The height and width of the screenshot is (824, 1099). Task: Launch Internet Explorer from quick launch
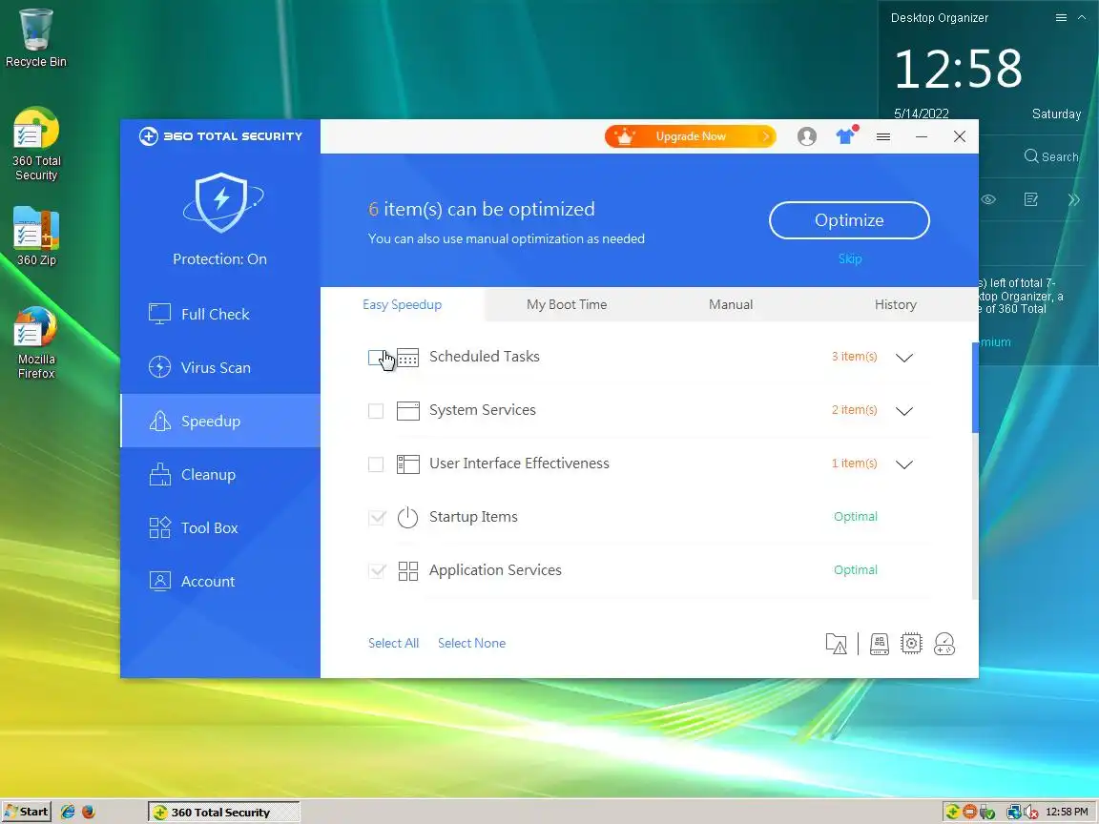pyautogui.click(x=68, y=812)
